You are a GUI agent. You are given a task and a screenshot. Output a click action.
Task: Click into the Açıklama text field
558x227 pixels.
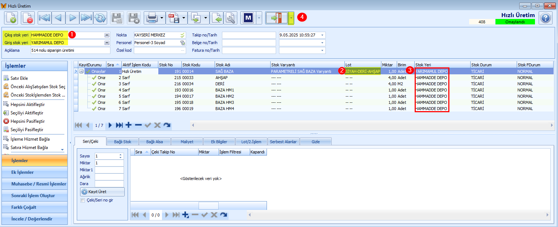coord(71,50)
